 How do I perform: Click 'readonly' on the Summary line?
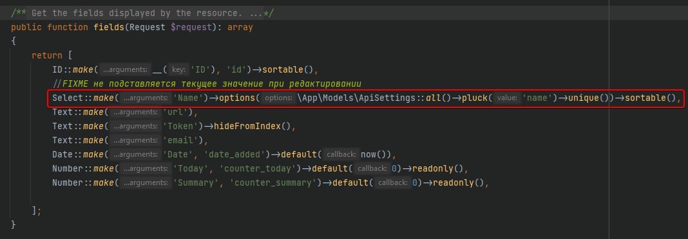[x=454, y=182]
